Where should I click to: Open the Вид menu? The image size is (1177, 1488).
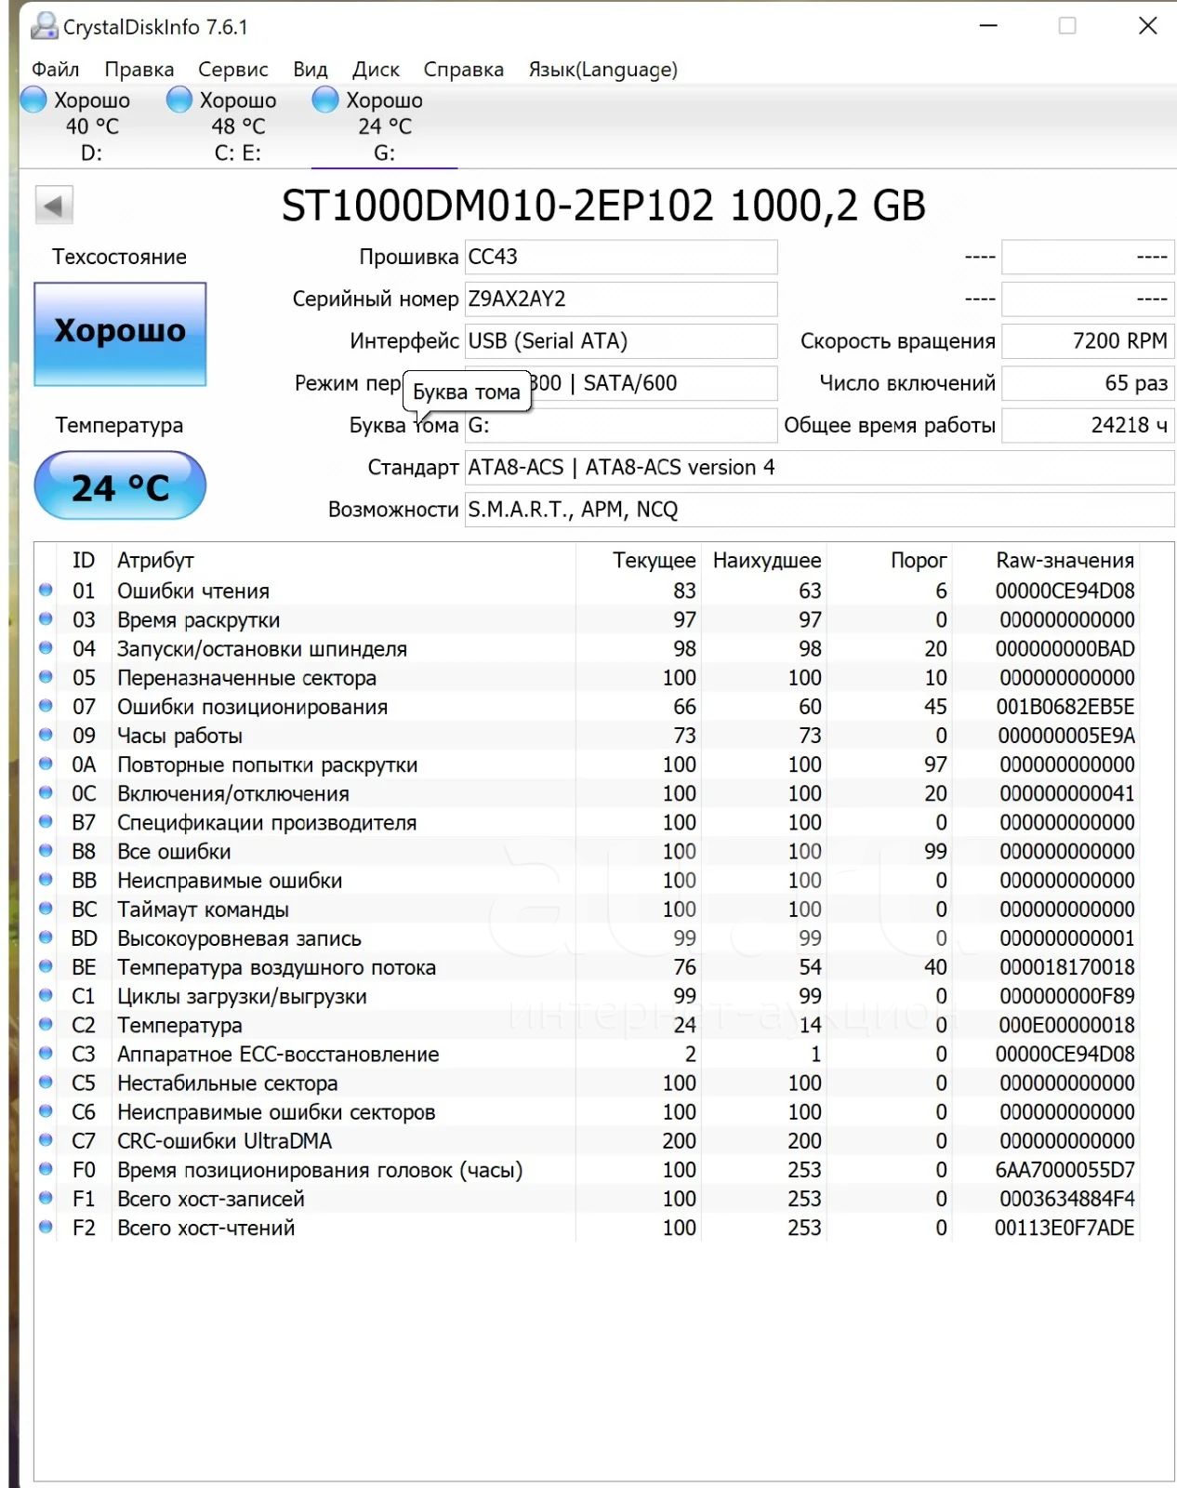pos(311,70)
